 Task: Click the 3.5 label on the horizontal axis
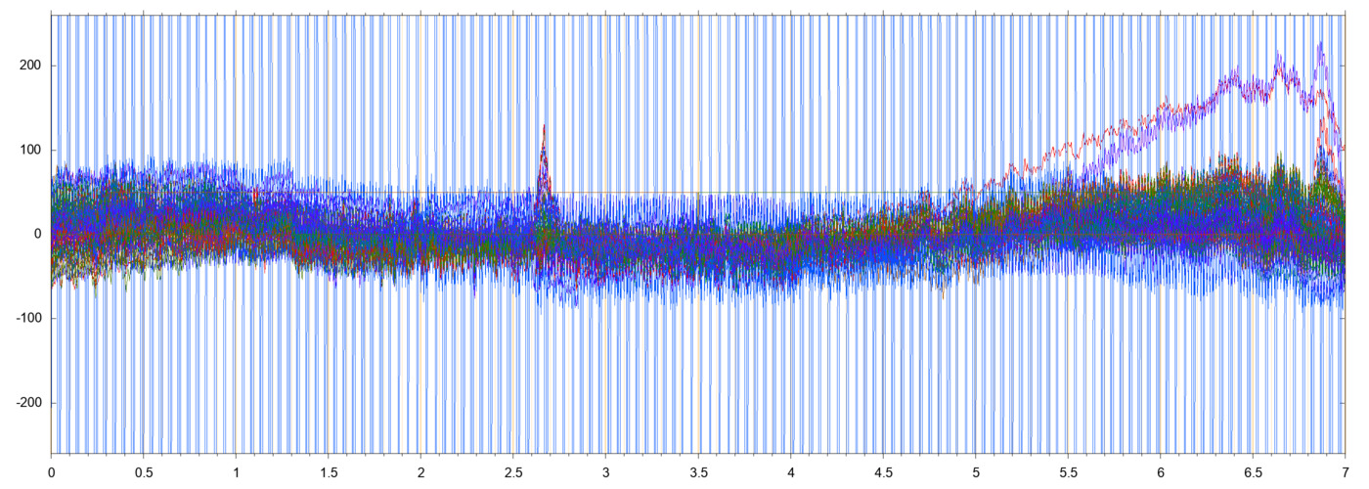point(698,470)
